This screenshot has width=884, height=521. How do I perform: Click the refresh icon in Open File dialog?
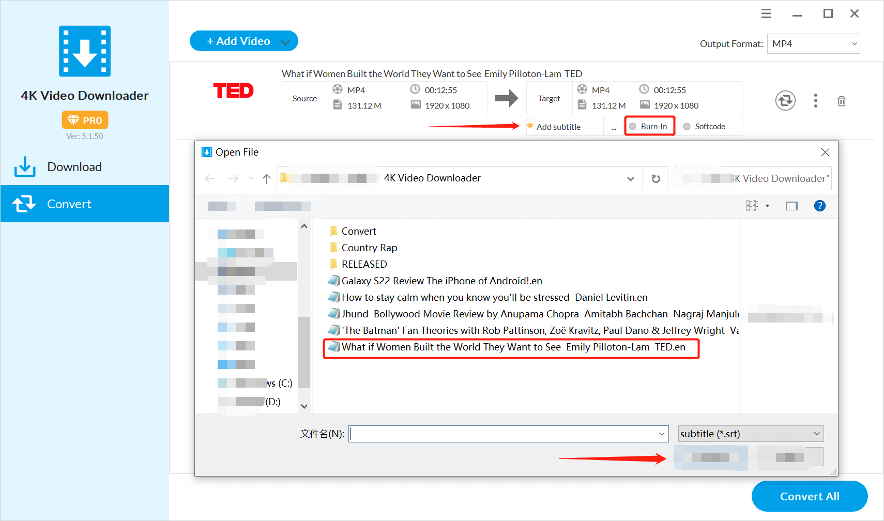[x=656, y=179]
